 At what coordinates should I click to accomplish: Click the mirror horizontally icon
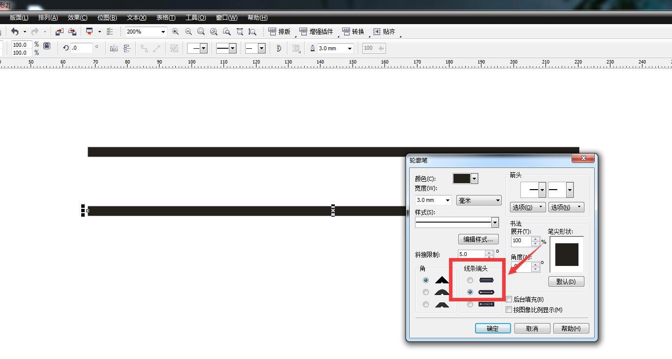(114, 48)
